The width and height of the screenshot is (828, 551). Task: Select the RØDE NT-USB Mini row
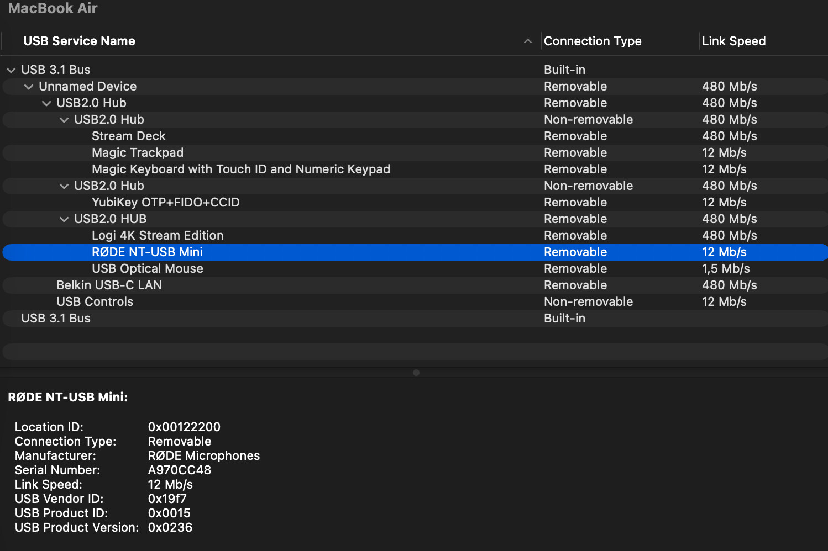(147, 252)
